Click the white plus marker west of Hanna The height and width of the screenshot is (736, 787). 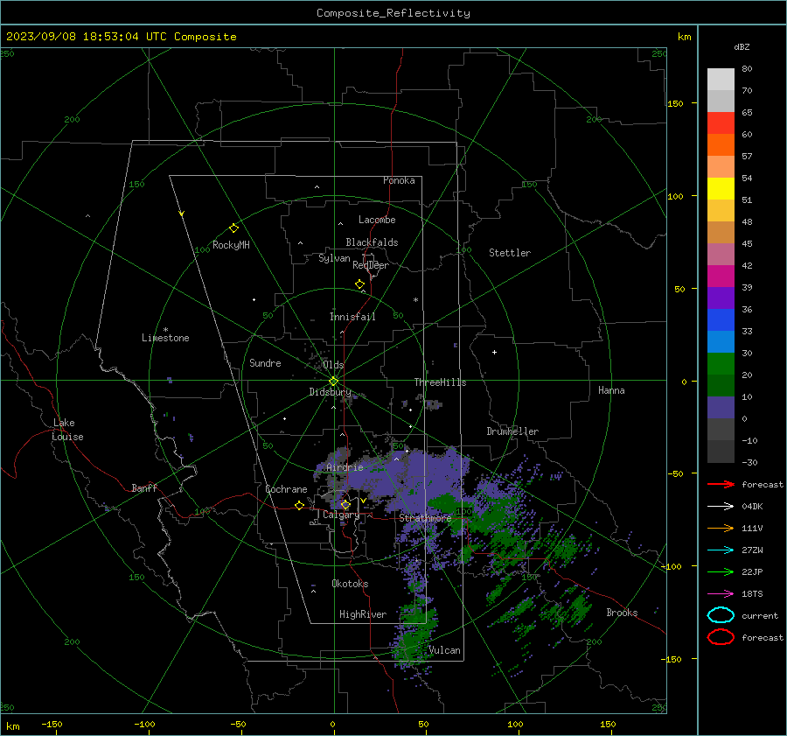coord(494,352)
